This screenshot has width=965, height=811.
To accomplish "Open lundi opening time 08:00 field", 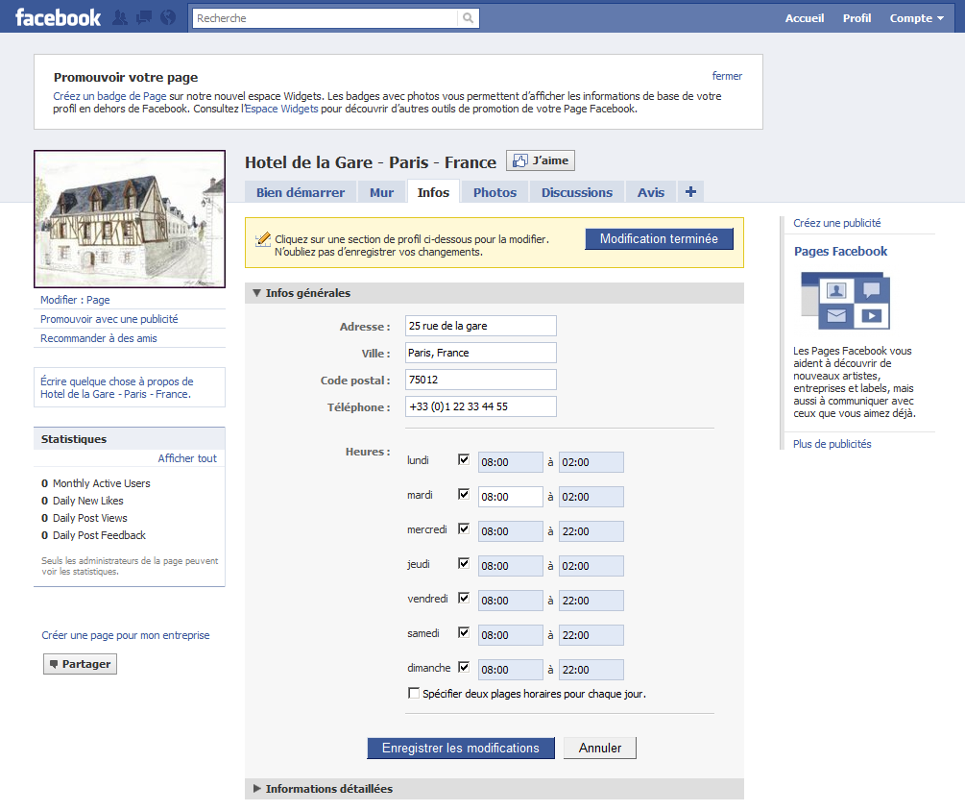I will tap(510, 462).
